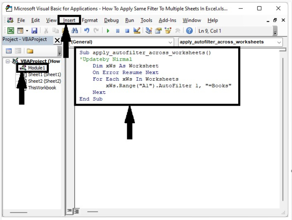Collapse the VBAProject tree node
292x220 pixels.
[8, 61]
